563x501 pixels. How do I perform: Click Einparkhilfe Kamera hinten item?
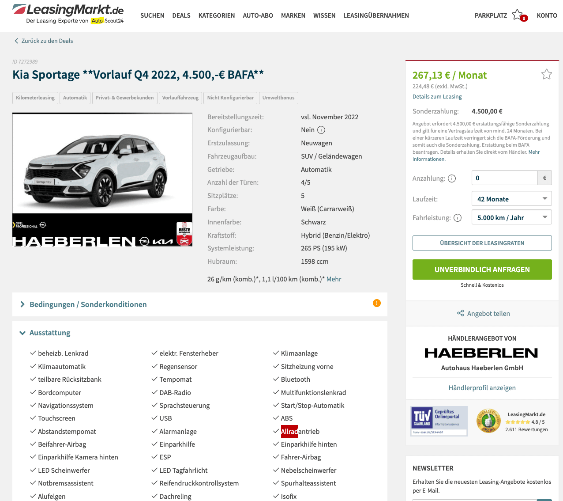tap(78, 457)
